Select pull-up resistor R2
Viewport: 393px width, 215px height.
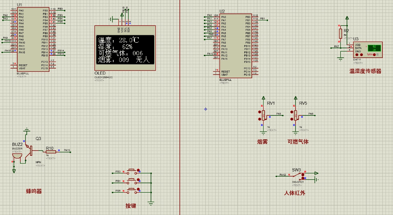[341, 33]
